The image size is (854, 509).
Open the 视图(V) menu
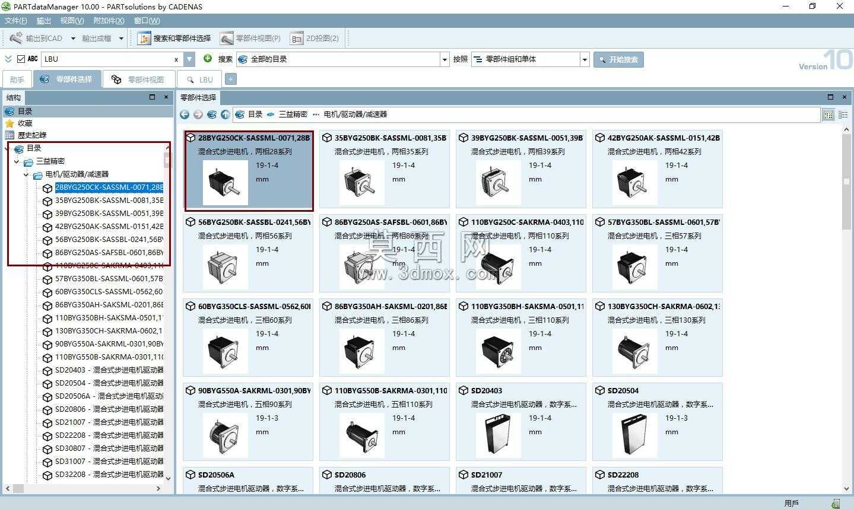point(72,21)
